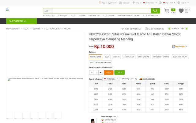
Task: Click the Minggu column header
Action: tap(181, 84)
